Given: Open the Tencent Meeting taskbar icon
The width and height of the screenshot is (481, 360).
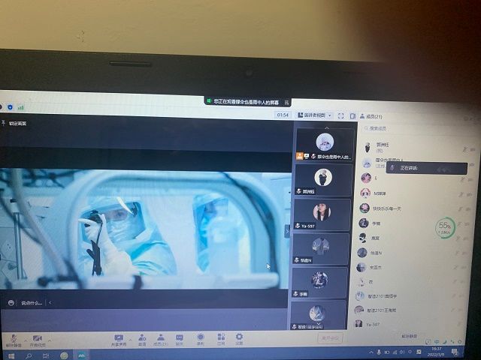Looking at the screenshot, I should tap(81, 355).
